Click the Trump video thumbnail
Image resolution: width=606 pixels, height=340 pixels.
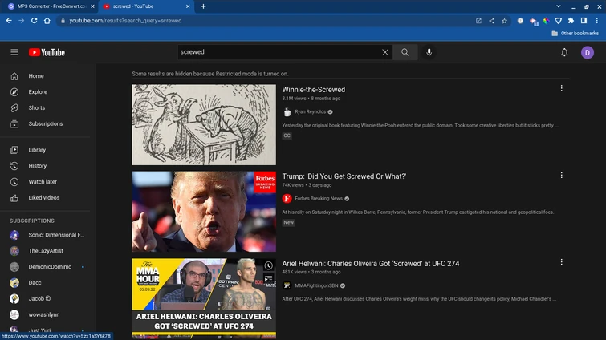coord(204,212)
